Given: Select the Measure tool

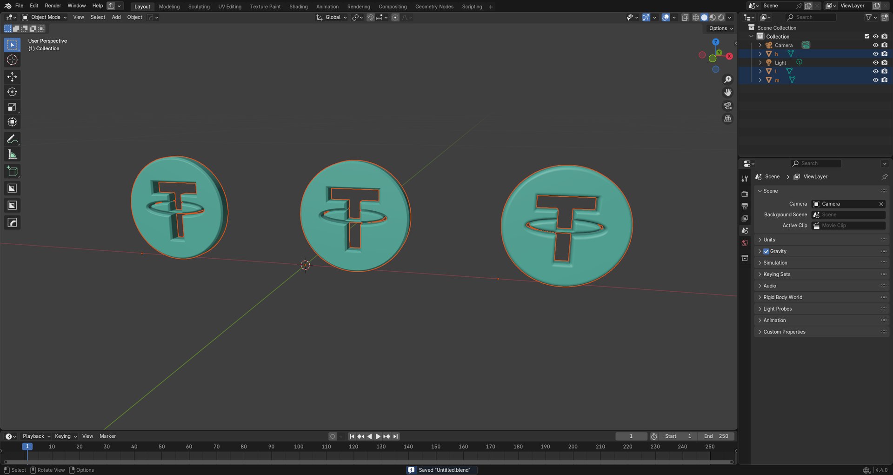Looking at the screenshot, I should pos(12,154).
